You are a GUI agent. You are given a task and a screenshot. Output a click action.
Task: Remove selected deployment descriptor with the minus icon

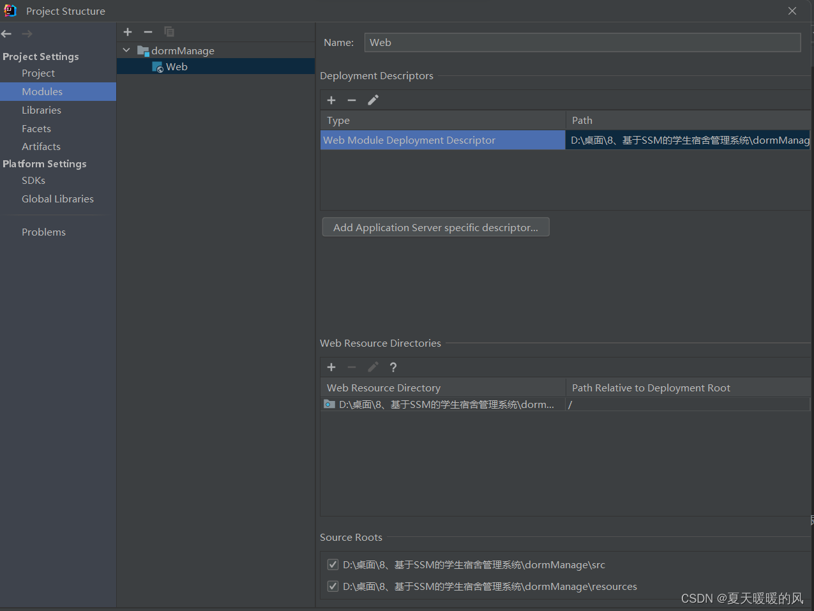point(352,100)
